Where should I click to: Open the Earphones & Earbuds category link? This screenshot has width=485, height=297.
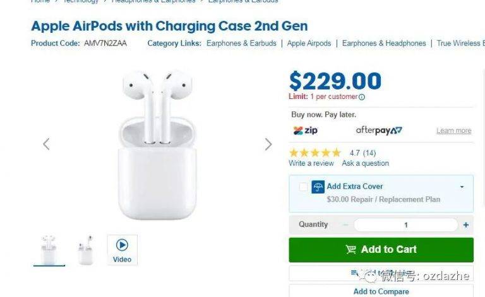coord(241,44)
